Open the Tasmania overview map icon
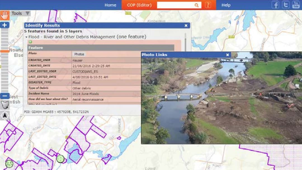 click(x=4, y=105)
